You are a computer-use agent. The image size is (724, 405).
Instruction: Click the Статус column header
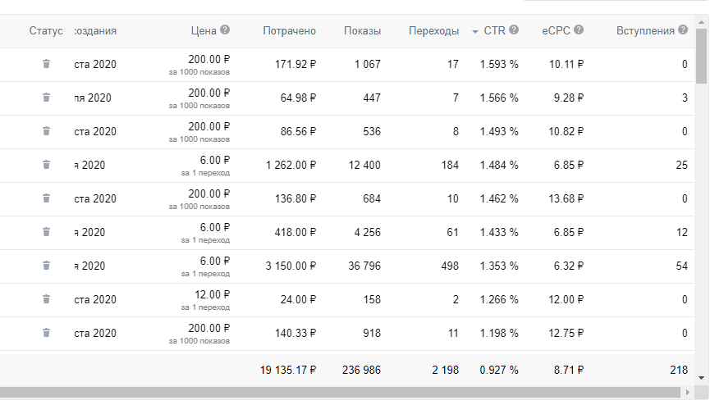click(46, 31)
